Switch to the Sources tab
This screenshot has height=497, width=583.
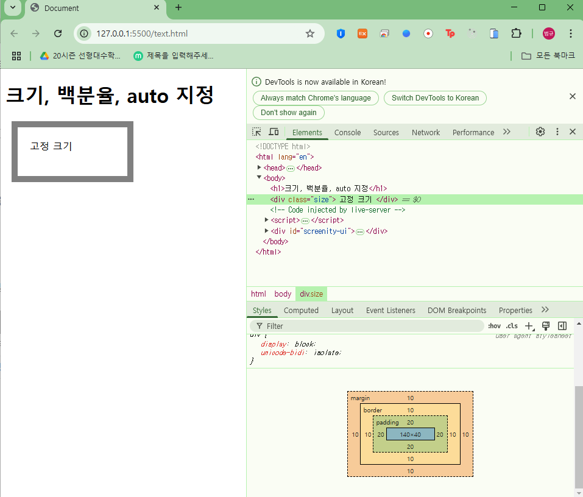[x=386, y=133]
